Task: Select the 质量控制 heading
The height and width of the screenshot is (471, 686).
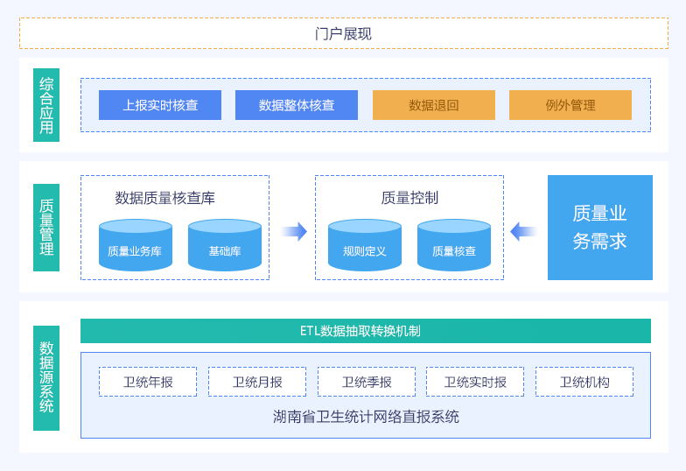Action: tap(409, 198)
